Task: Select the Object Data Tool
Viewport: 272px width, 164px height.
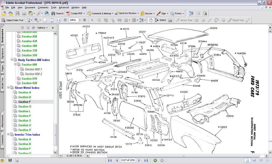Action: 12,20
